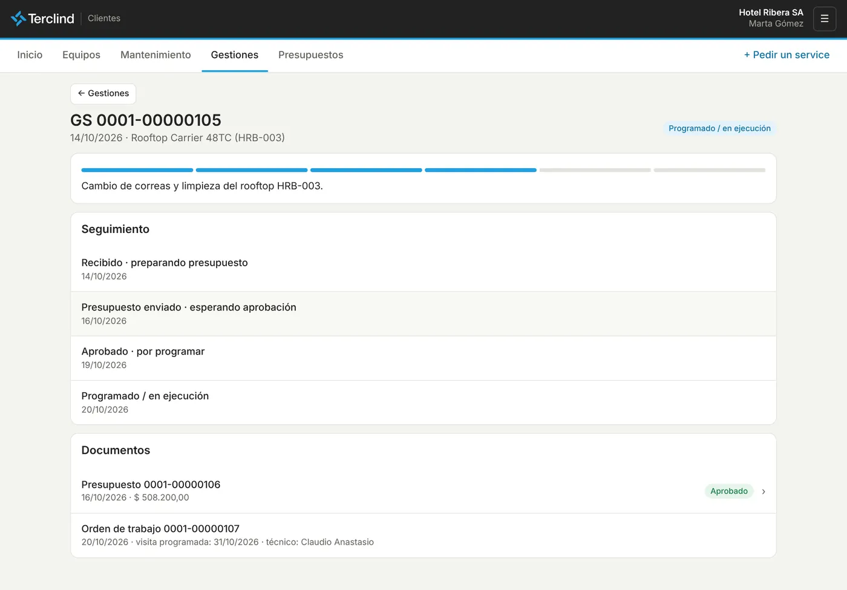
Task: Click the green Aprobado badge
Action: pos(729,491)
